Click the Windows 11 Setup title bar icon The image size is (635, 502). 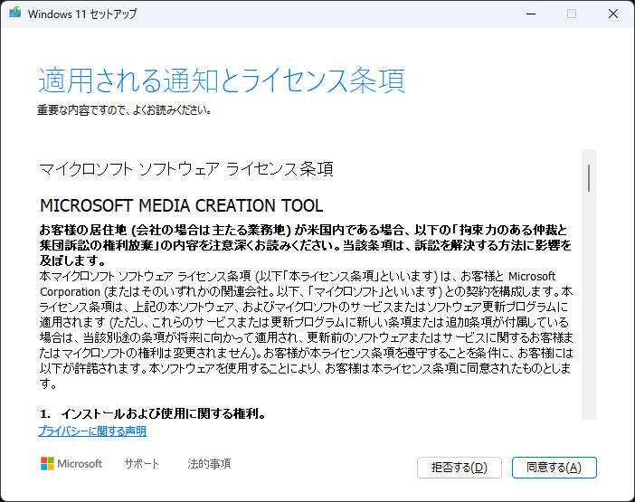[15, 14]
